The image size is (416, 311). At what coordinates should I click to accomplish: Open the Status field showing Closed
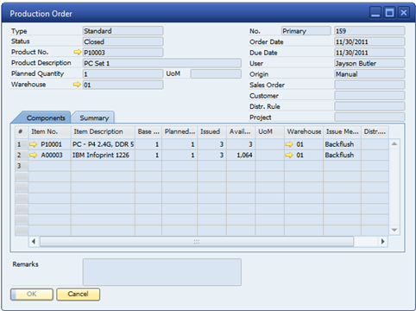123,41
